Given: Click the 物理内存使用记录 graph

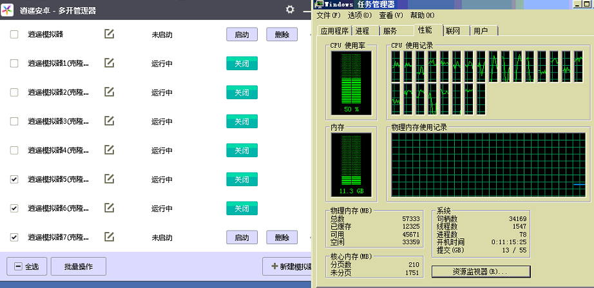Looking at the screenshot, I should (488, 165).
